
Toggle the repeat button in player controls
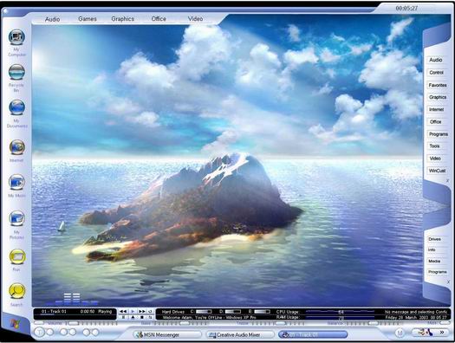coord(150,312)
